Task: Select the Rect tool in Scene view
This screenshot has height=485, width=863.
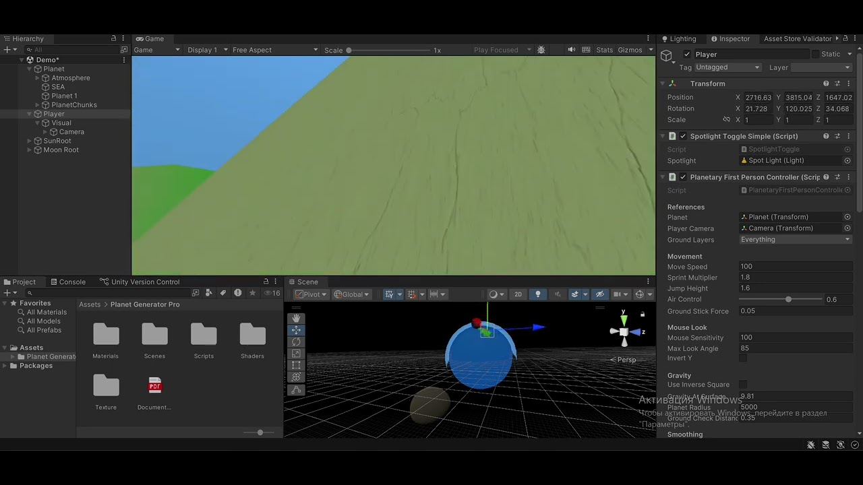Action: [296, 365]
